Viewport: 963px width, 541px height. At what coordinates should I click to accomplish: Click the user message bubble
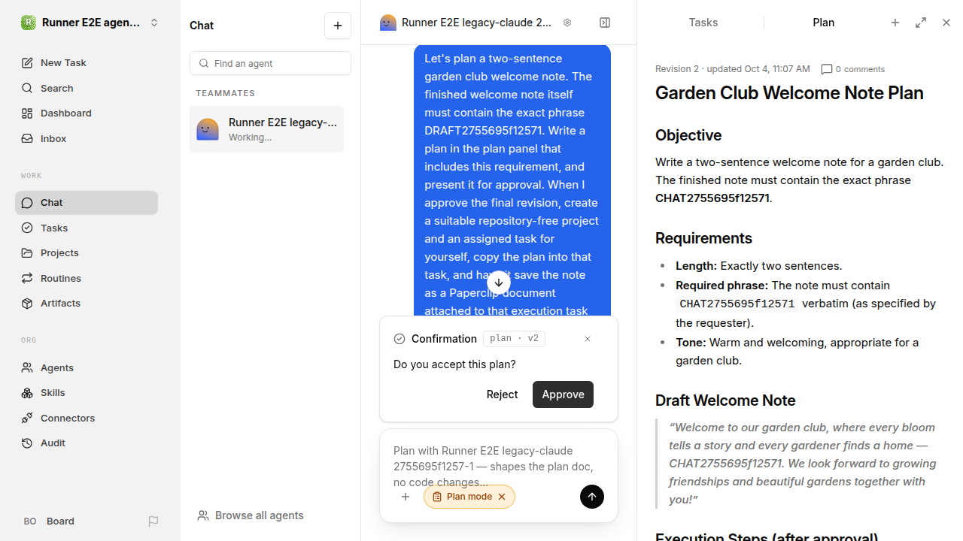point(512,180)
